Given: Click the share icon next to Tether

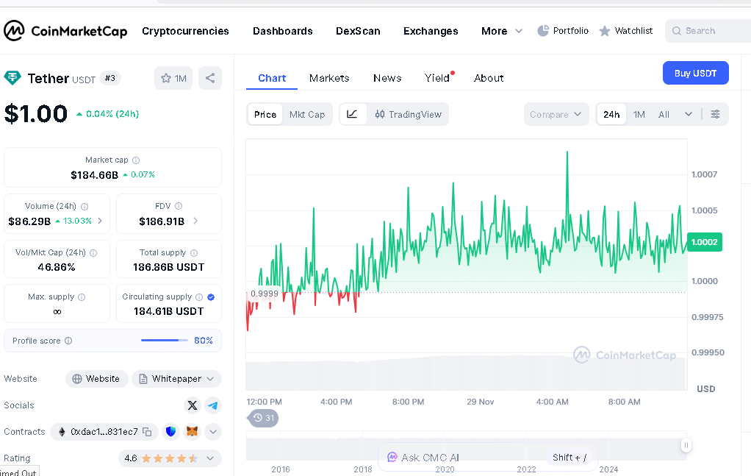Looking at the screenshot, I should (x=210, y=78).
